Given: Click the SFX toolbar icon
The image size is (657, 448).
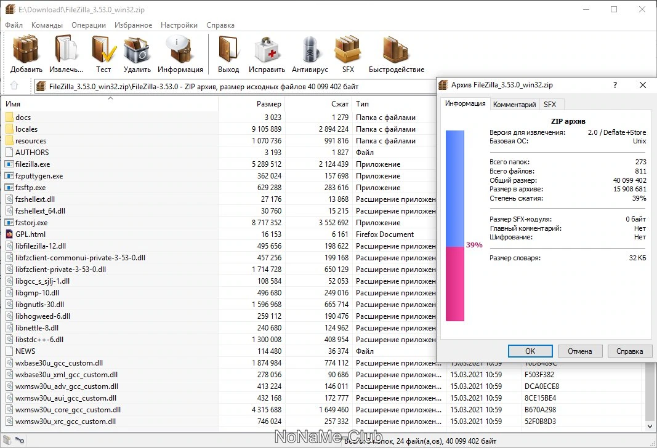Looking at the screenshot, I should point(348,49).
